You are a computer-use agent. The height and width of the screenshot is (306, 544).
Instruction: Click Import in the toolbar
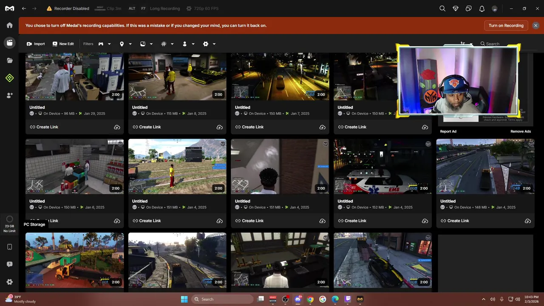click(x=36, y=44)
